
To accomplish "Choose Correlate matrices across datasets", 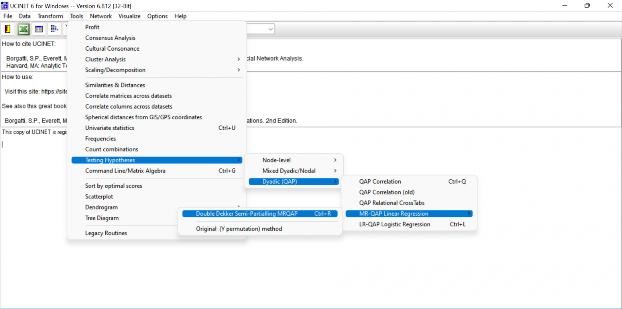I will pyautogui.click(x=157, y=96).
